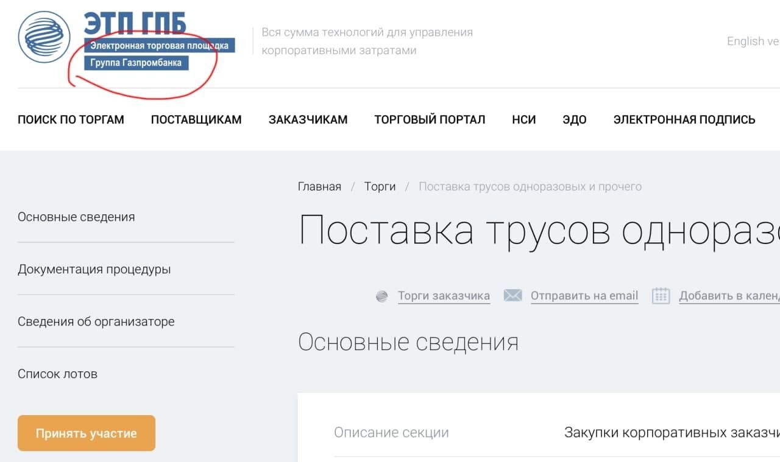Click the calendar icon to add event

pyautogui.click(x=661, y=295)
